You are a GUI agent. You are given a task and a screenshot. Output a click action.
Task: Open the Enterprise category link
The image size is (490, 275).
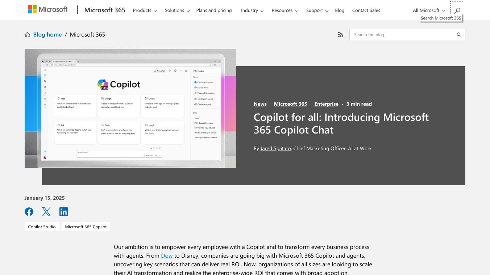pos(326,104)
